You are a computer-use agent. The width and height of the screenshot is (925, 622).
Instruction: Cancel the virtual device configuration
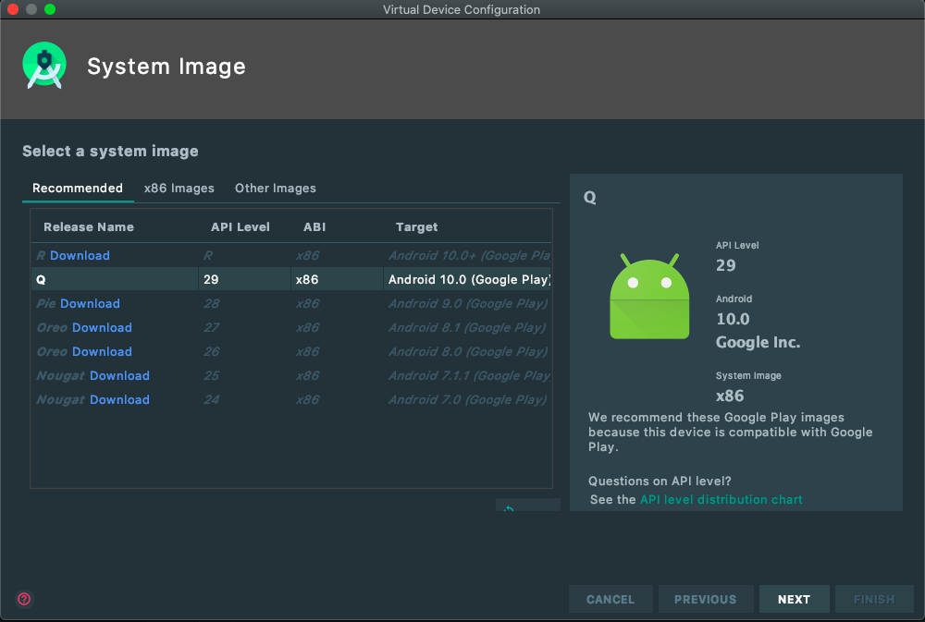click(610, 599)
